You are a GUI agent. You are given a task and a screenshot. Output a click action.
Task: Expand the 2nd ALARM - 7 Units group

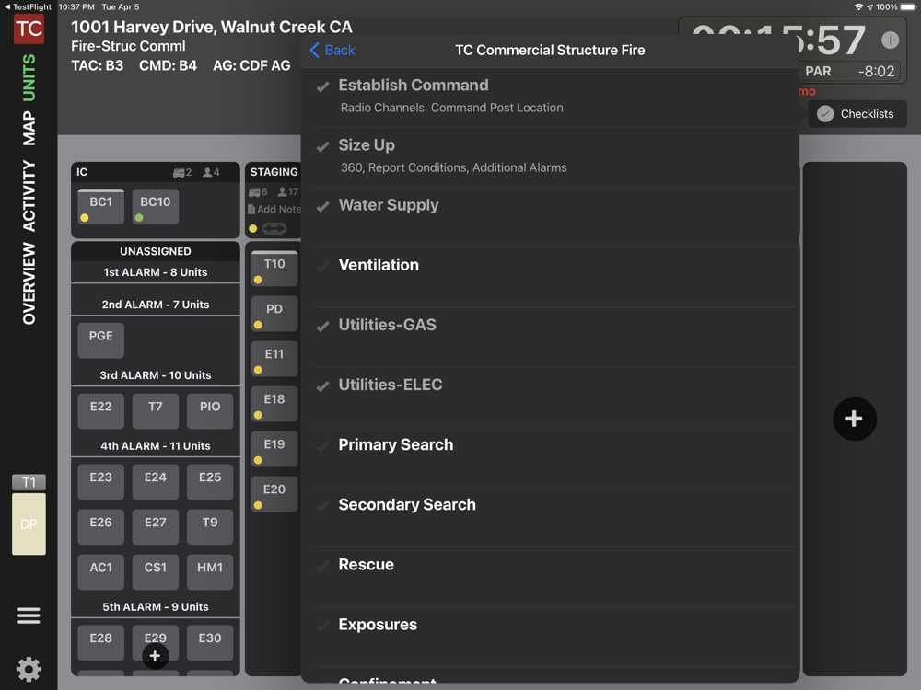155,304
